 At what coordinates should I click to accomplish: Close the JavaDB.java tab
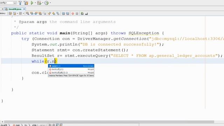coord(24,9)
